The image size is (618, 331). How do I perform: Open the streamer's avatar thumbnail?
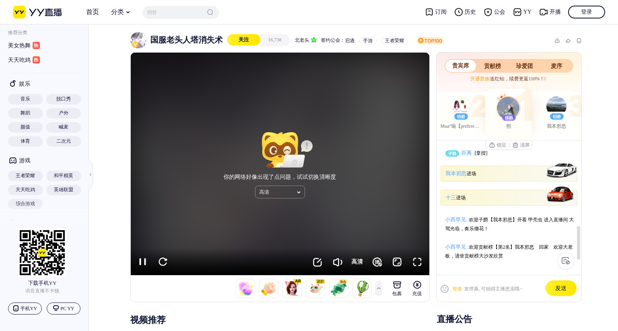pos(138,40)
